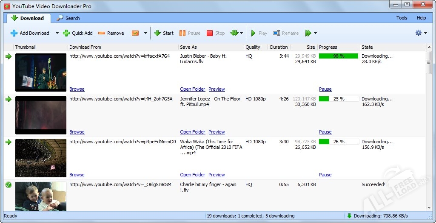
Task: Click Preview link for Waka Waka video
Action: click(217, 175)
